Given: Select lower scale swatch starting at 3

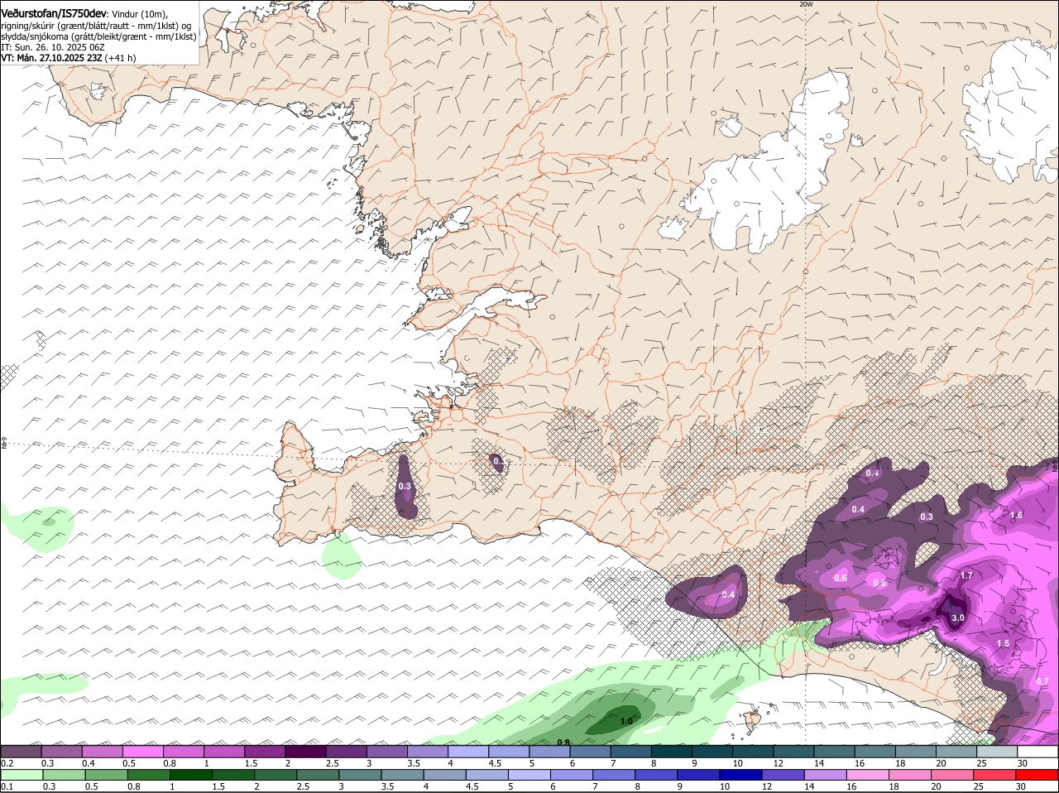Looking at the screenshot, I should click(360, 775).
